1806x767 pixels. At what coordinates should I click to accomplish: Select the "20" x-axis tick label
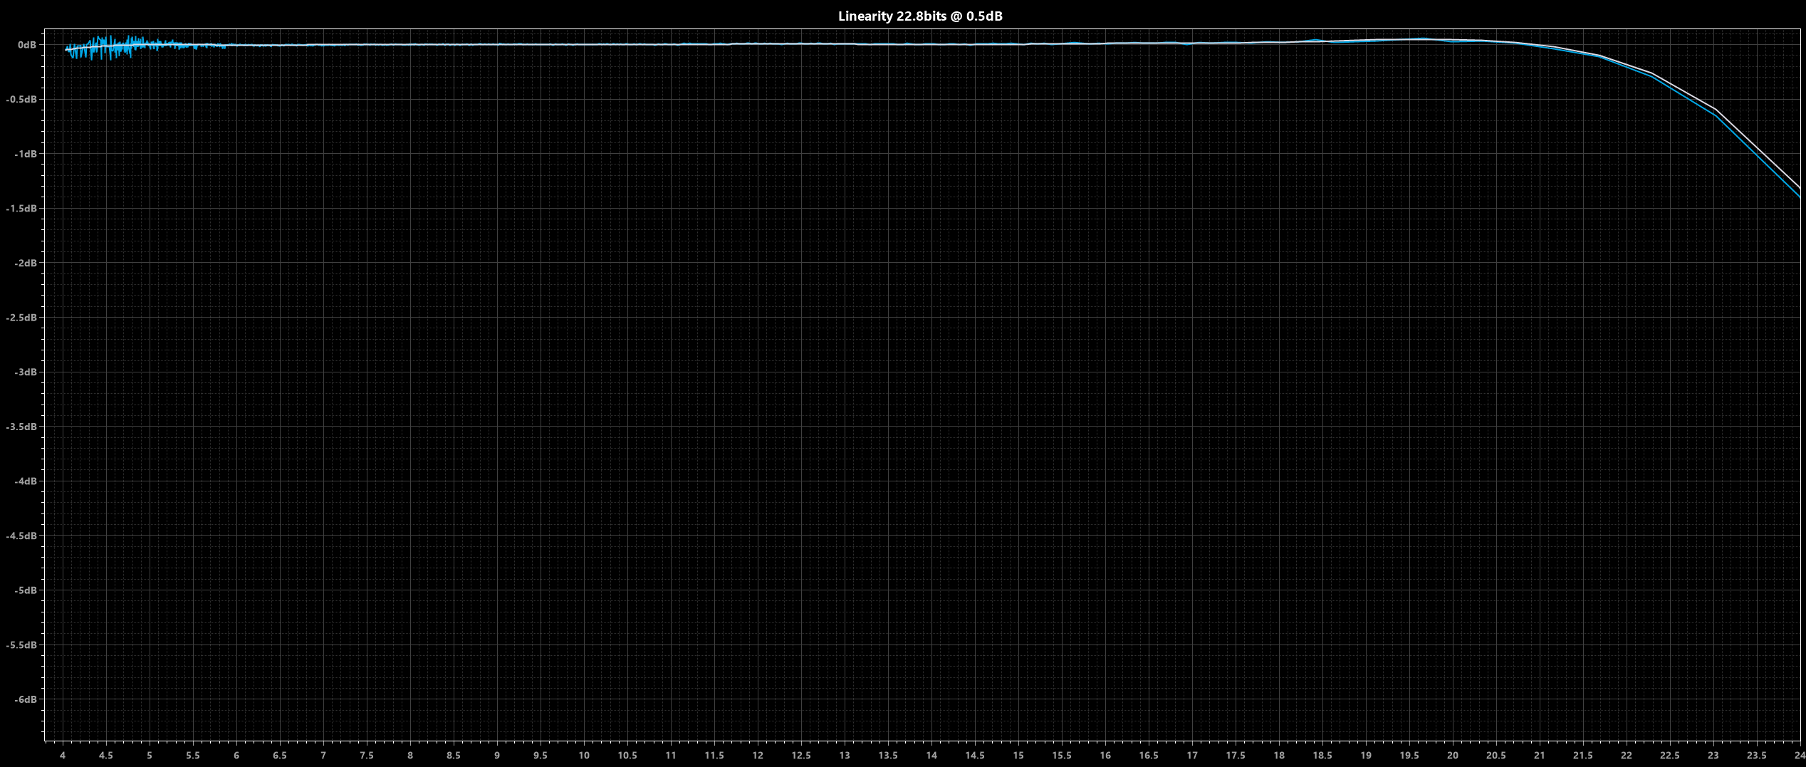pyautogui.click(x=1453, y=756)
